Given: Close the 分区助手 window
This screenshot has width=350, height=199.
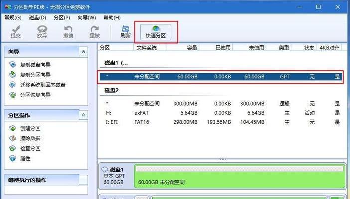Looking at the screenshot, I should [338, 7].
